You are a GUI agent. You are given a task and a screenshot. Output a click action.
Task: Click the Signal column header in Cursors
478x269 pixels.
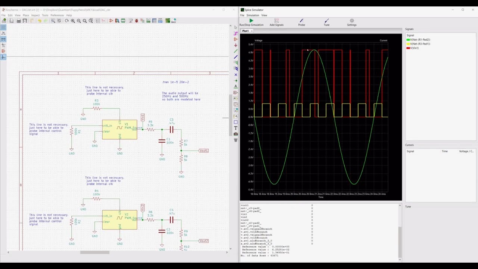[410, 151]
